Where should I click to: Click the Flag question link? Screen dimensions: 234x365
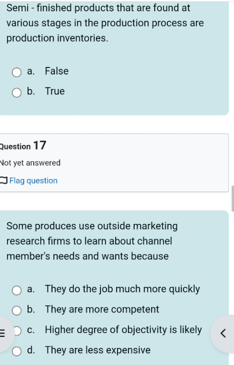pyautogui.click(x=33, y=181)
